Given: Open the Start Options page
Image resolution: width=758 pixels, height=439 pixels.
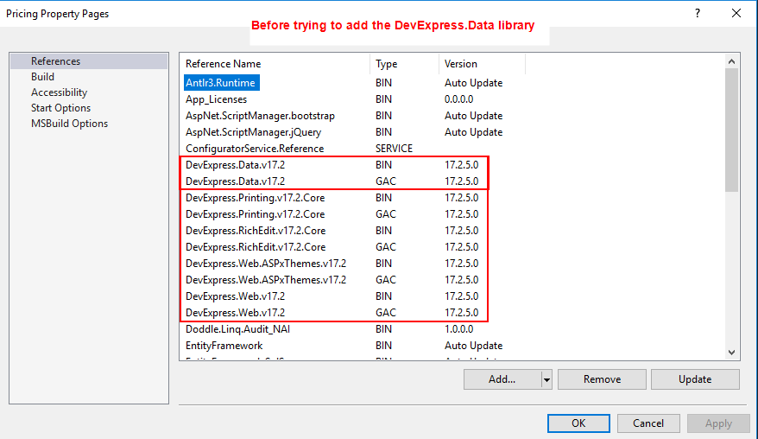Looking at the screenshot, I should click(x=61, y=107).
